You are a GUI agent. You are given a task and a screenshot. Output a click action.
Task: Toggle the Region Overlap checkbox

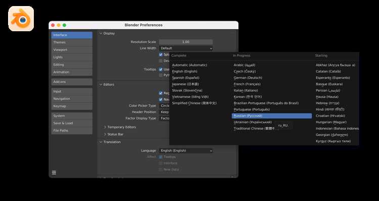click(x=161, y=93)
